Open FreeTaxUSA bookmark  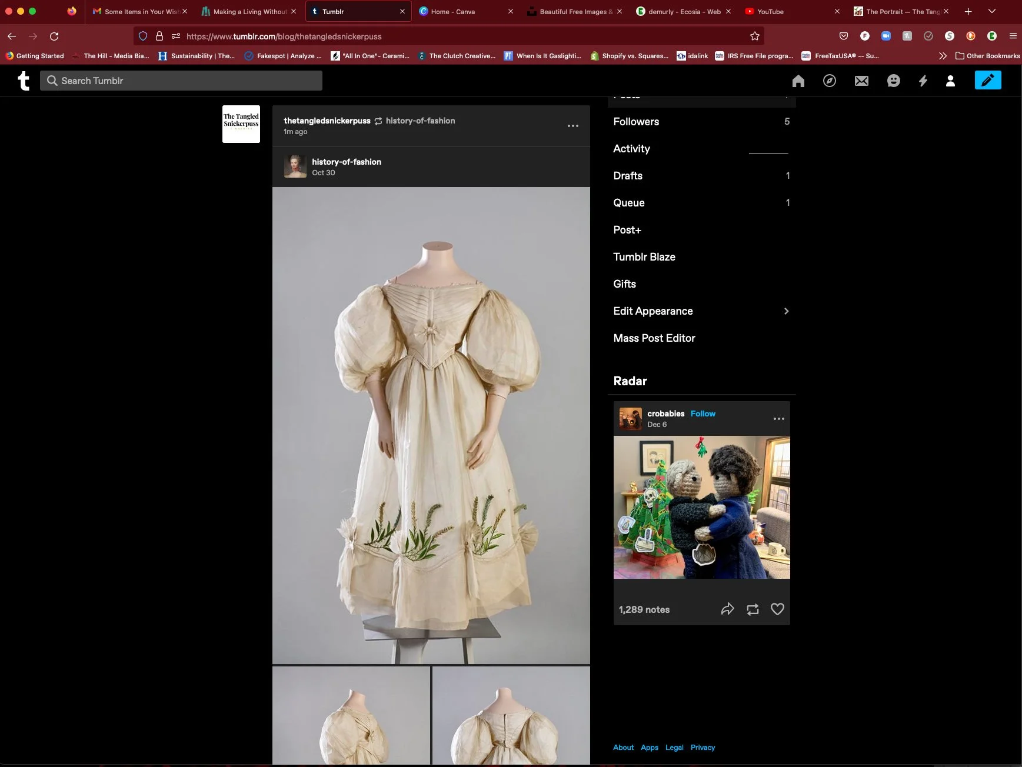tap(840, 56)
